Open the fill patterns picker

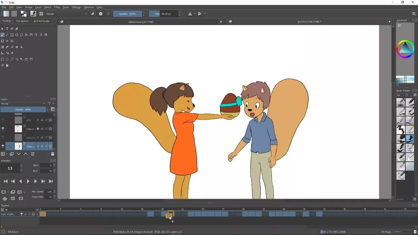click(14, 14)
